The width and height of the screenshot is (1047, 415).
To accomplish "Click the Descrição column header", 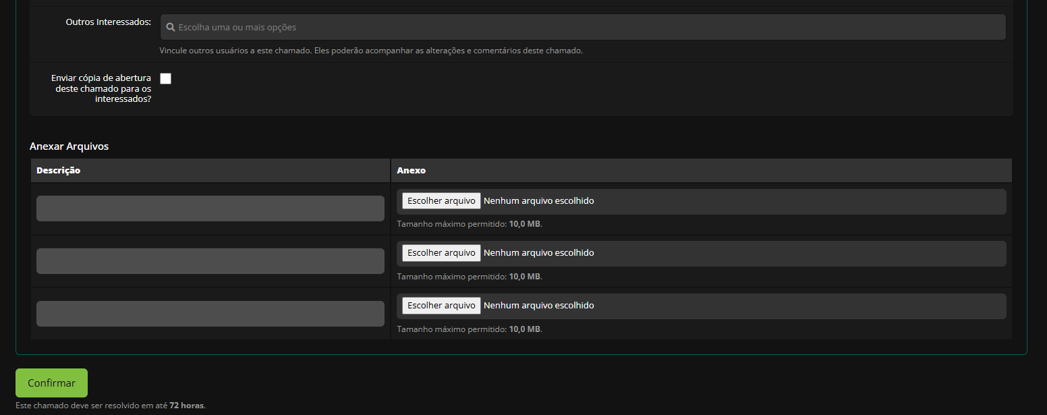I will click(x=59, y=171).
